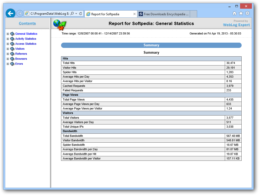Switch to Free Downloads Encyclopedia tab
This screenshot has height=195, width=259.
[x=163, y=14]
